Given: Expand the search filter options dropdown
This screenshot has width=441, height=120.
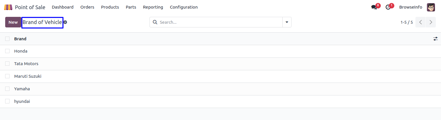Looking at the screenshot, I should [287, 22].
